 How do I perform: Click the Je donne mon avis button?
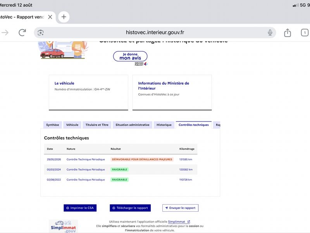click(x=130, y=56)
